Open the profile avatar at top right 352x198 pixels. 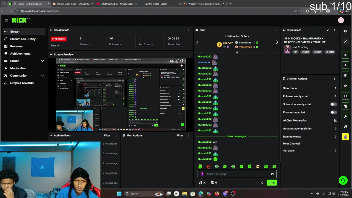[341, 20]
